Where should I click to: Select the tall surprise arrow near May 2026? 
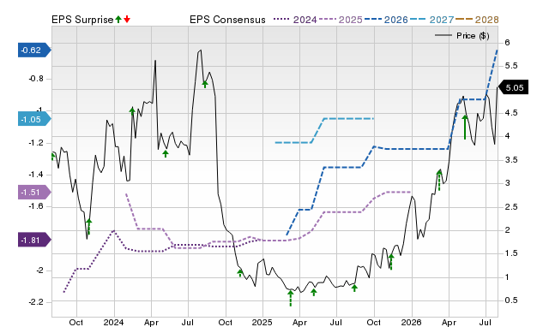(465, 128)
